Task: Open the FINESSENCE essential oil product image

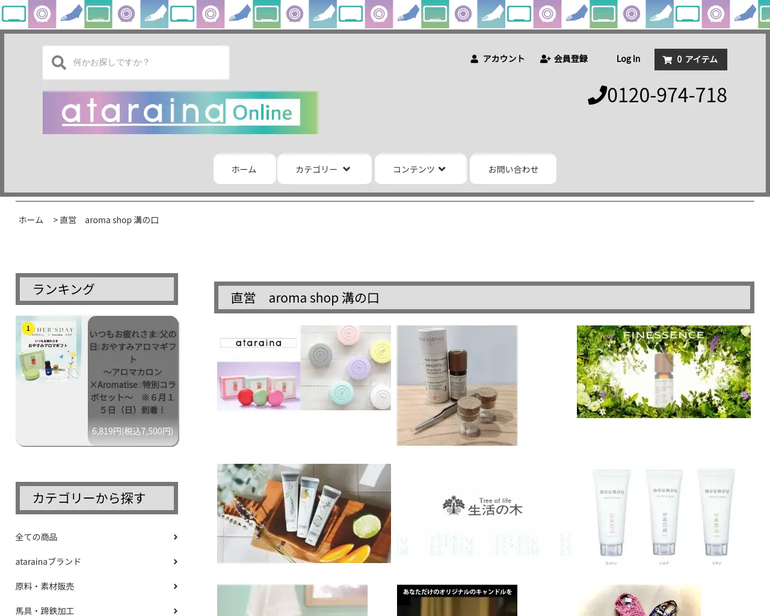Action: 663,371
